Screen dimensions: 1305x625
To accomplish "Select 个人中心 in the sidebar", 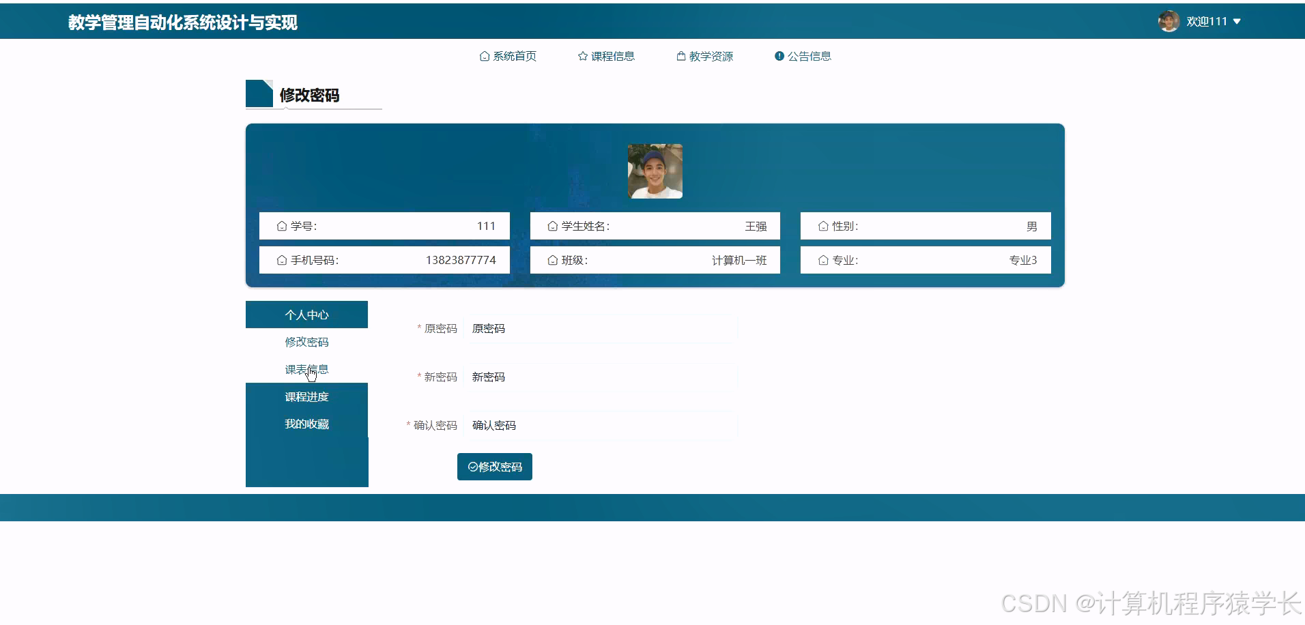I will pyautogui.click(x=306, y=314).
